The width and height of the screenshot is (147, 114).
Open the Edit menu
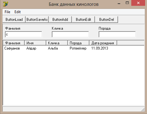pyautogui.click(x=18, y=12)
